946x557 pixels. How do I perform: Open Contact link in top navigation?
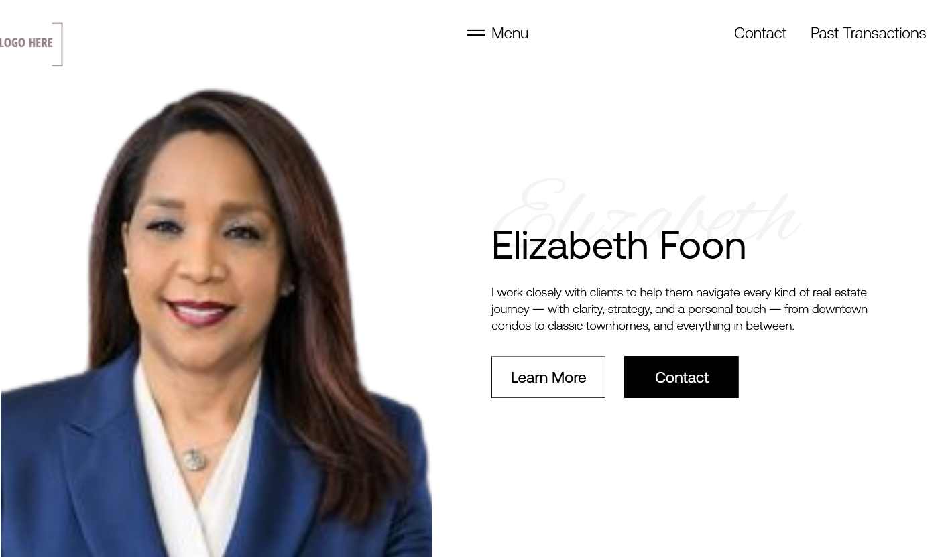(x=760, y=33)
